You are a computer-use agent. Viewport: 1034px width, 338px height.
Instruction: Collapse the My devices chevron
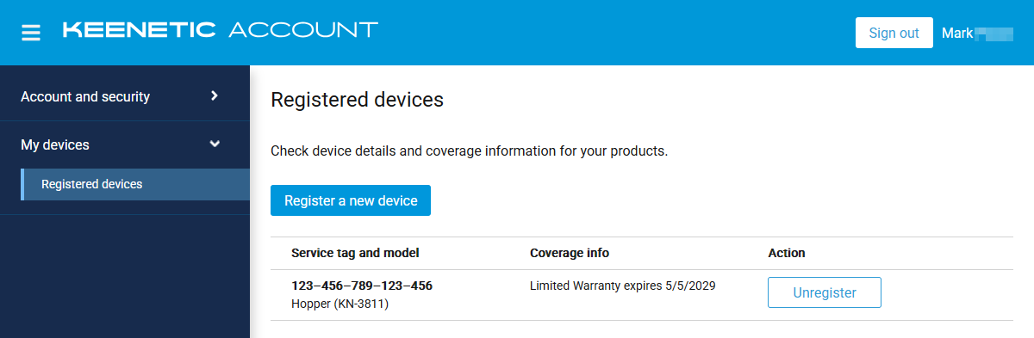pyautogui.click(x=215, y=144)
